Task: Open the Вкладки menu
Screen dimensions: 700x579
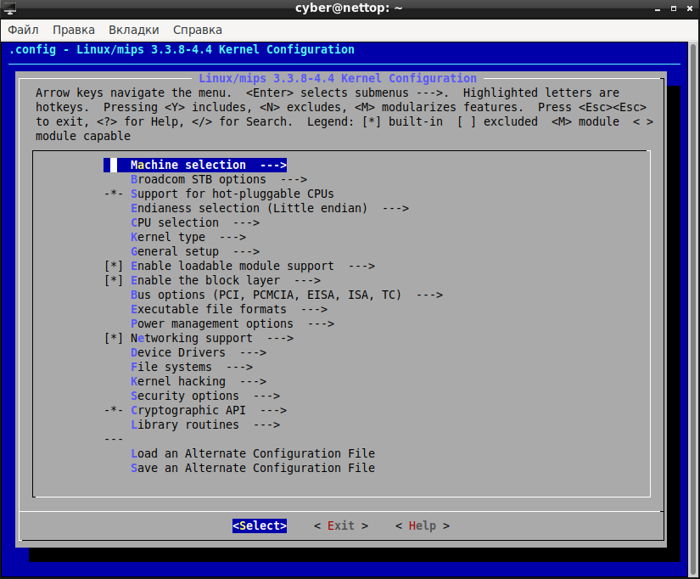Action: (x=134, y=30)
